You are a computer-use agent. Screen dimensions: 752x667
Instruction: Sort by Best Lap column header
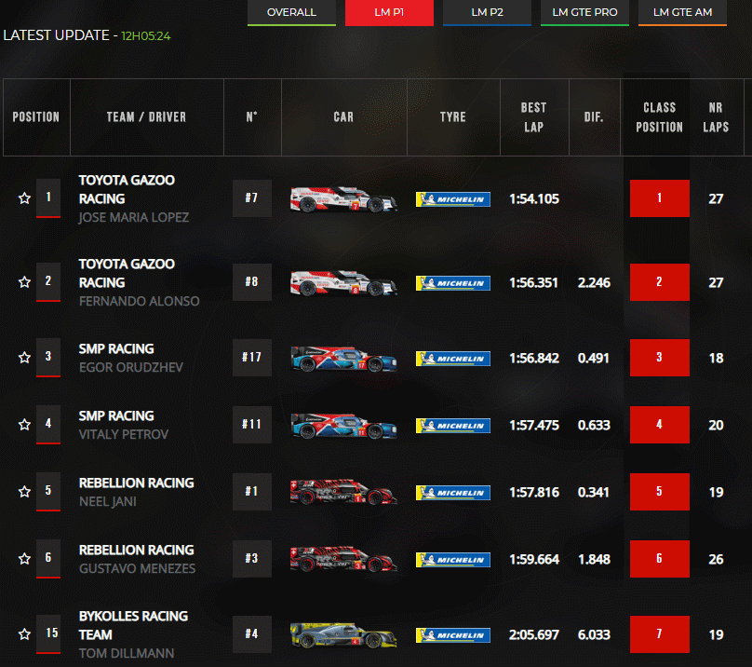point(533,117)
